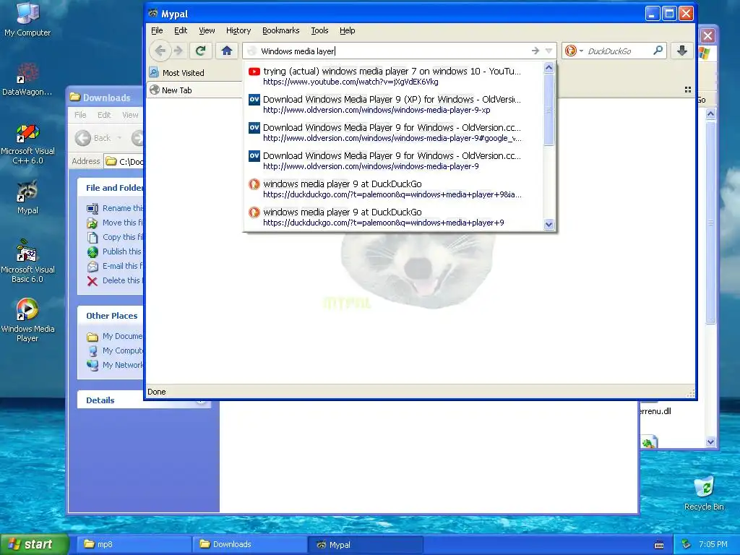Click Delete this file task
This screenshot has height=555, width=740.
(x=115, y=280)
